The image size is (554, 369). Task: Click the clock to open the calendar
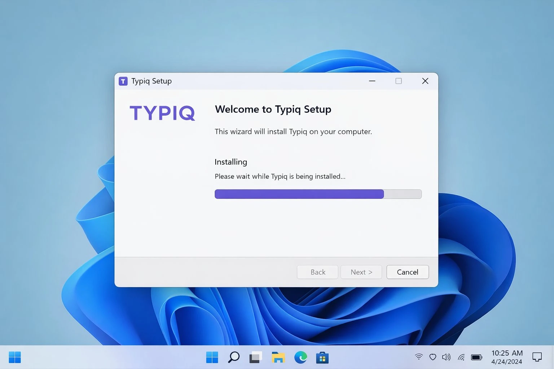507,357
